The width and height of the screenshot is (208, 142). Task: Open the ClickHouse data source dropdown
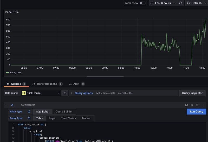(41, 93)
